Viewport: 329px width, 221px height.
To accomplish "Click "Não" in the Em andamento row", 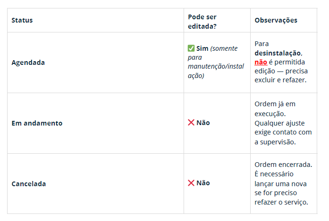I will click(x=203, y=123).
